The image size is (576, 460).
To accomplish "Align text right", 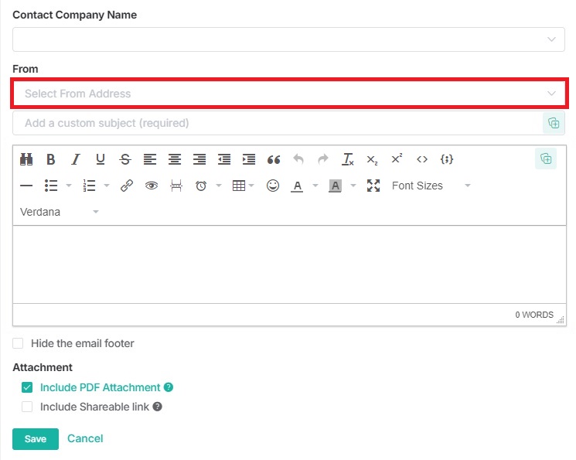I will [199, 159].
